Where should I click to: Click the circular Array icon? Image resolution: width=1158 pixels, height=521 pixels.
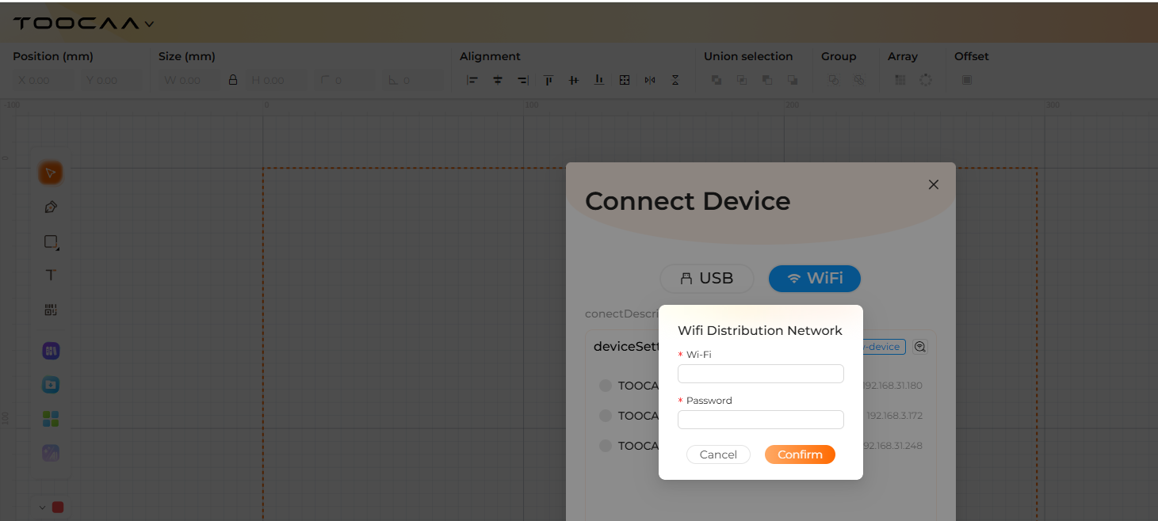(x=926, y=80)
